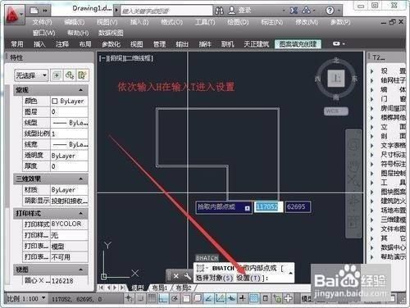Expand the 轴网柱子 item in Tangent palette
The height and width of the screenshot is (308, 410).
click(372, 80)
